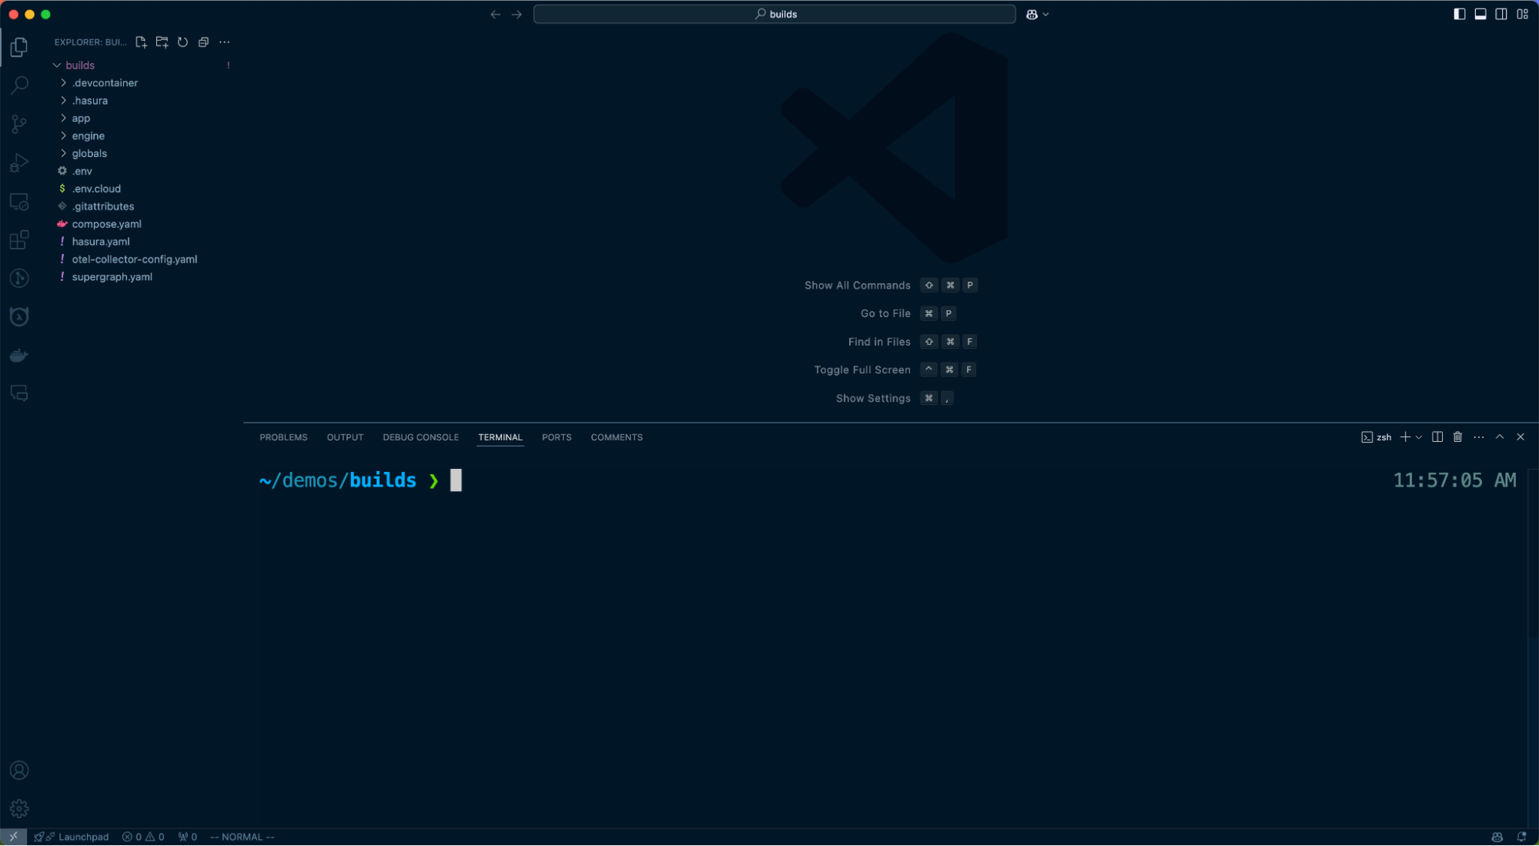The width and height of the screenshot is (1539, 846).
Task: Open compose.yaml file
Action: coord(142,225)
